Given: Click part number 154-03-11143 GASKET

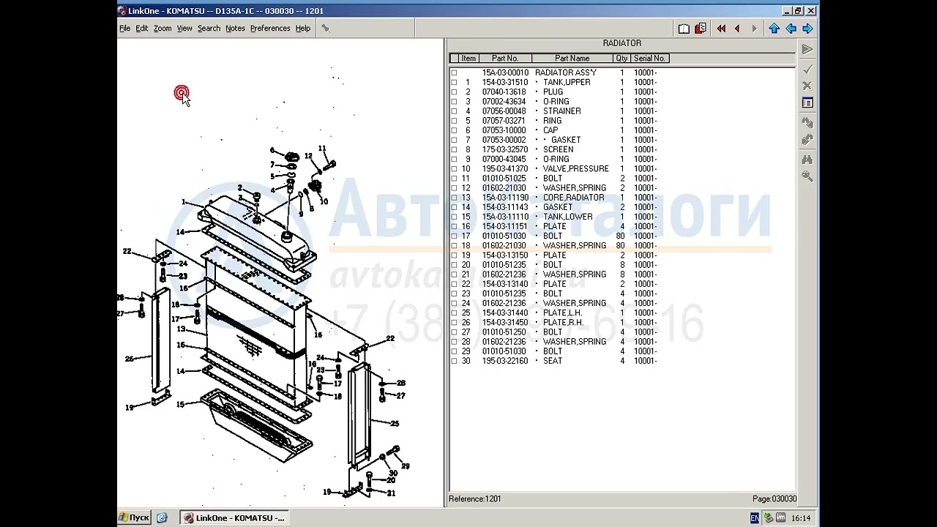Looking at the screenshot, I should 505,207.
